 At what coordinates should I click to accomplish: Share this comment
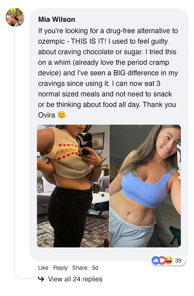tap(80, 268)
